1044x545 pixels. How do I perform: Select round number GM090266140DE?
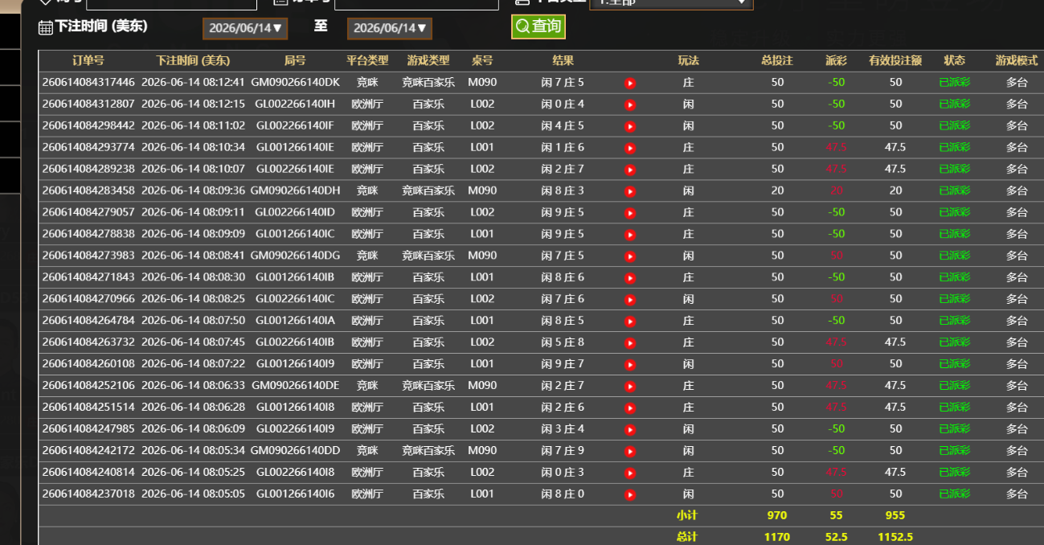click(x=295, y=385)
